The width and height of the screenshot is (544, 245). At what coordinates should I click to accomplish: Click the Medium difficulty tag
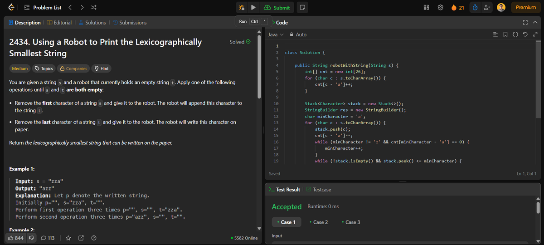19,69
